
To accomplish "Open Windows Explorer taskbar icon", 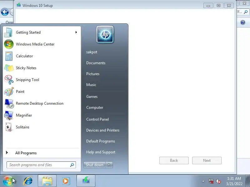I will pyautogui.click(x=47, y=181).
